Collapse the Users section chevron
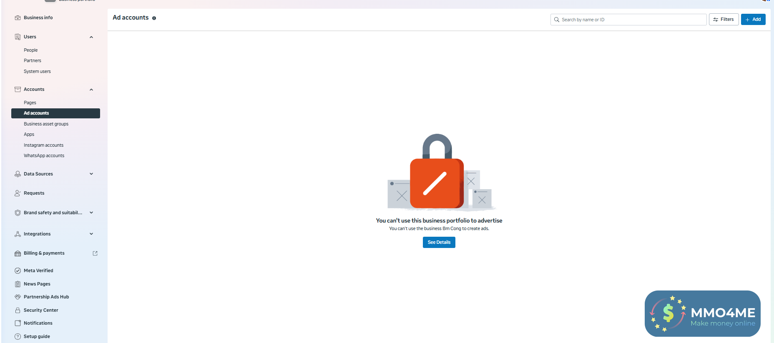This screenshot has width=774, height=343. (91, 37)
